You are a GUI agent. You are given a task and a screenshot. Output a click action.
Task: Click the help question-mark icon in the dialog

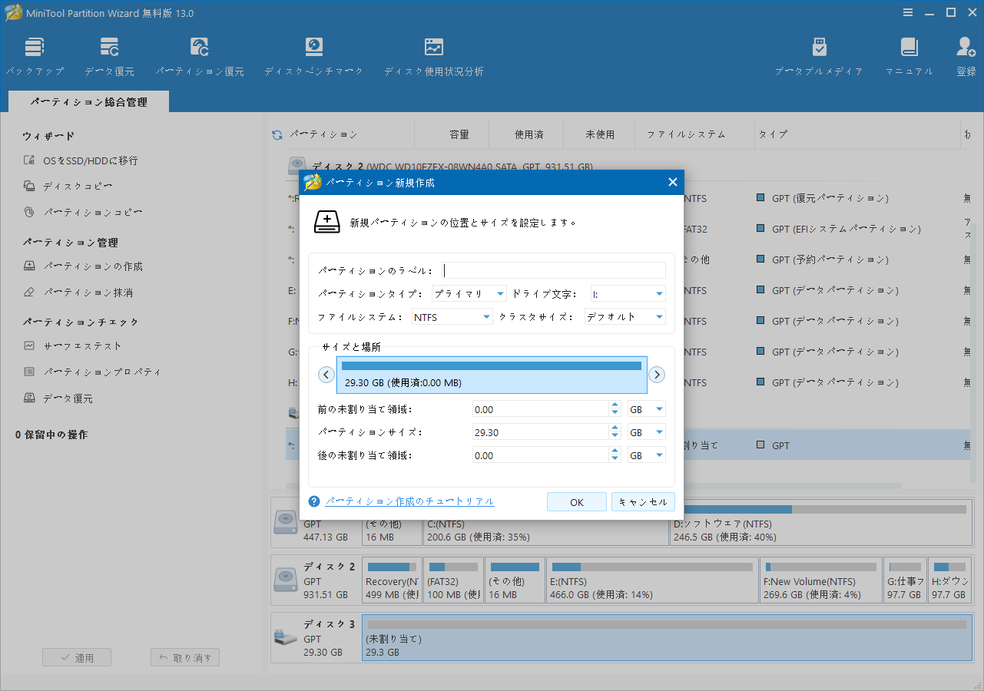313,501
